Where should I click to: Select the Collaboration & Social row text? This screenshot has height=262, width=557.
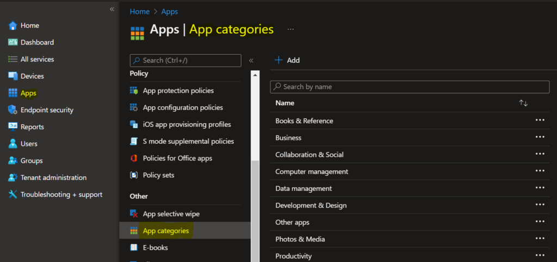coord(310,155)
